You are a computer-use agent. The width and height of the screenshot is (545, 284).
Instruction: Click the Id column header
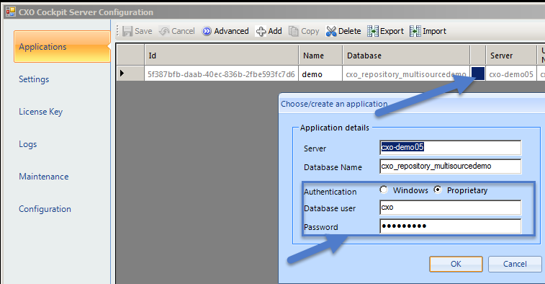[x=222, y=55]
